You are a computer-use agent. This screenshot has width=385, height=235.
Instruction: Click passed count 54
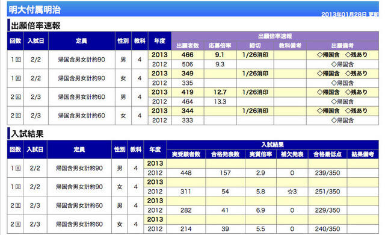[x=225, y=192]
